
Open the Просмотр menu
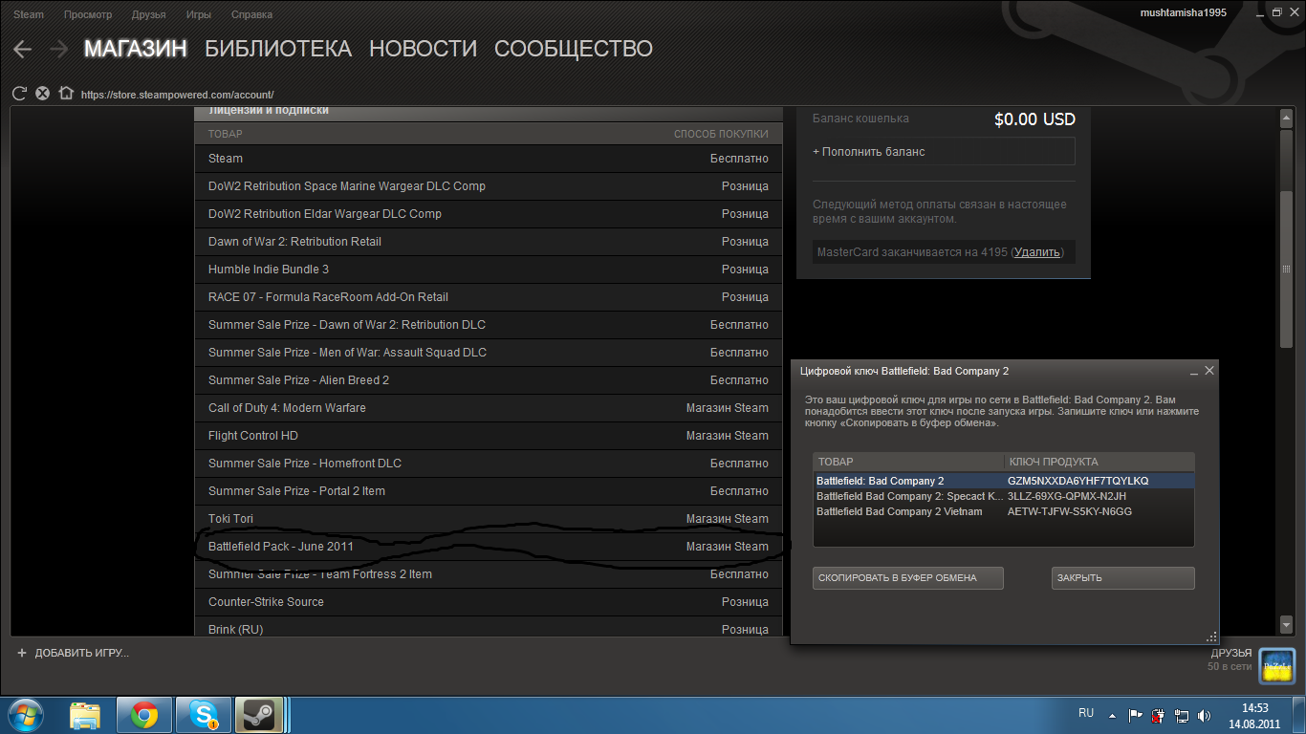(88, 14)
